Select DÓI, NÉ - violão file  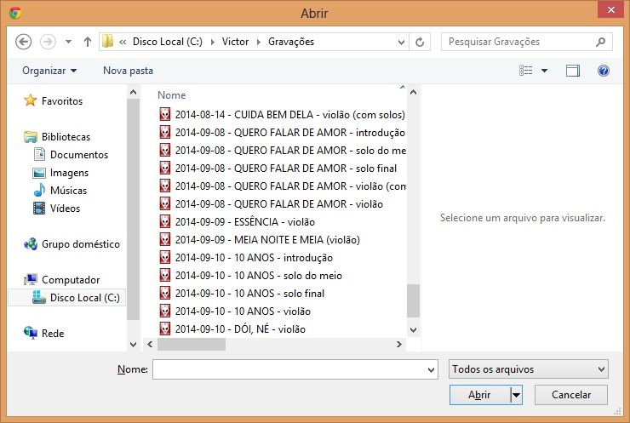coord(232,329)
